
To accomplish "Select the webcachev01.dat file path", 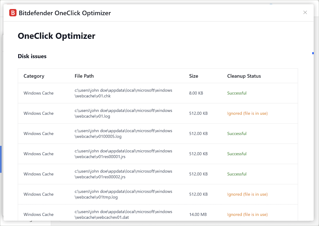I will (x=123, y=215).
